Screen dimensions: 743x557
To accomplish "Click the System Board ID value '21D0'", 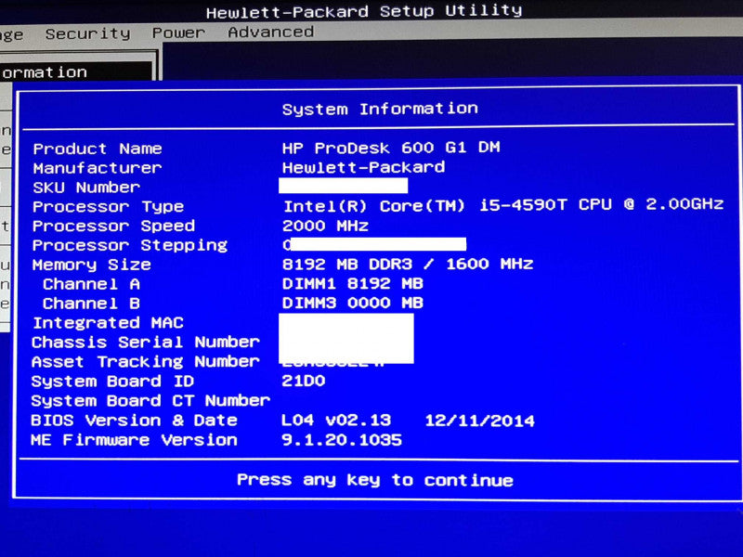I will 304,381.
